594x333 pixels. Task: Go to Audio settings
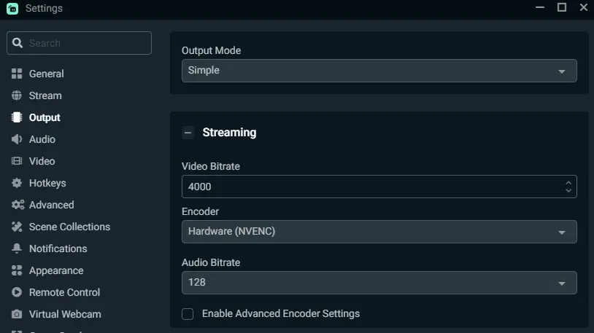click(42, 139)
